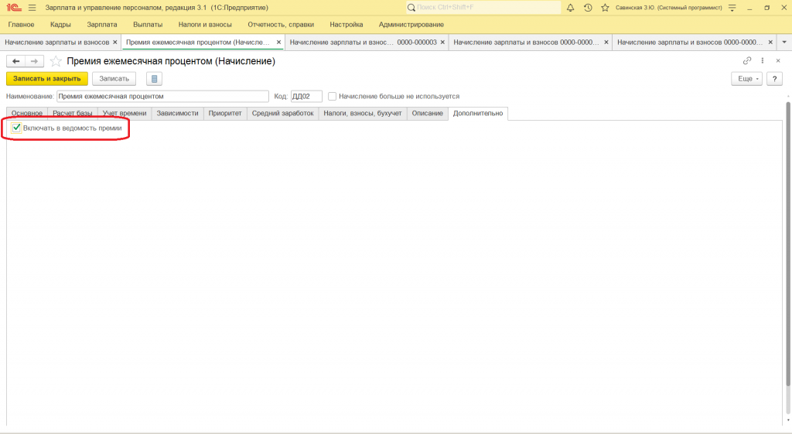Click the Поиск Ctrl+Shift+F search field
The height and width of the screenshot is (434, 792).
pyautogui.click(x=484, y=8)
